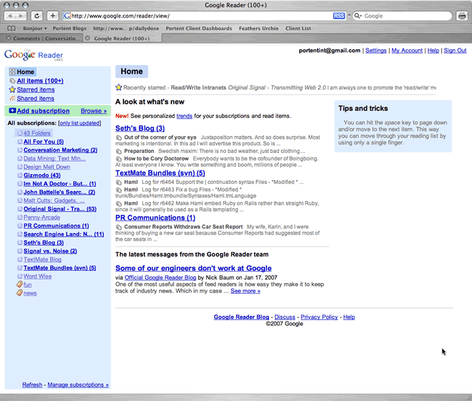Open Some of our engineers don't work at Google
The height and width of the screenshot is (401, 472).
[194, 268]
